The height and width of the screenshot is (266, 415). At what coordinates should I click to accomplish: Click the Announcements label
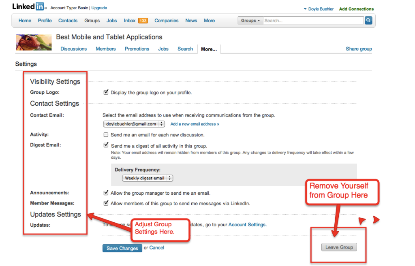[x=49, y=193]
